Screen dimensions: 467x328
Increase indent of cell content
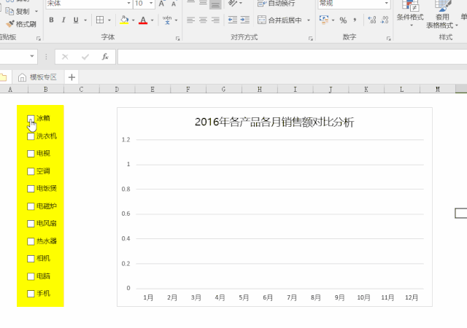245,20
